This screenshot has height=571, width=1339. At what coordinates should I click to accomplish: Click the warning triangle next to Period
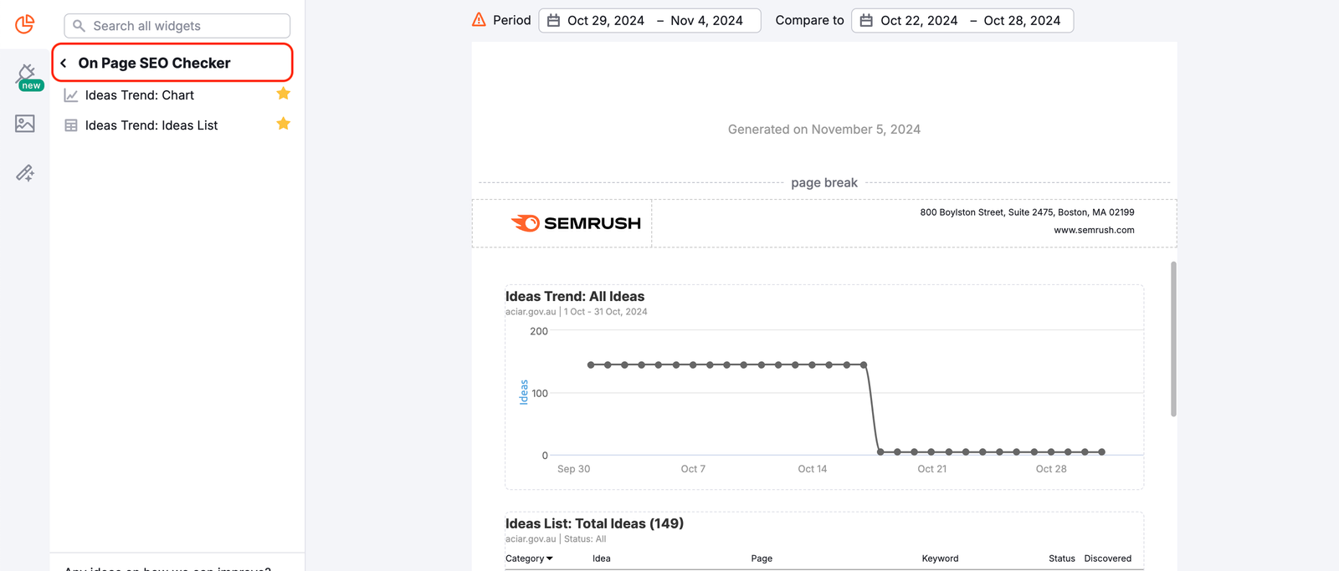pos(479,18)
